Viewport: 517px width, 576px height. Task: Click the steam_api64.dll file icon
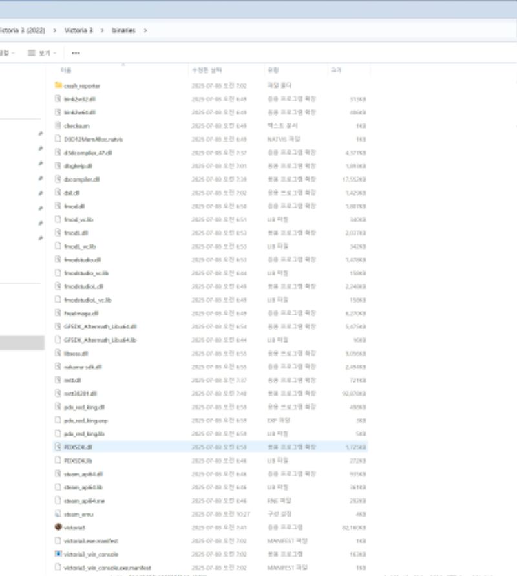58,474
